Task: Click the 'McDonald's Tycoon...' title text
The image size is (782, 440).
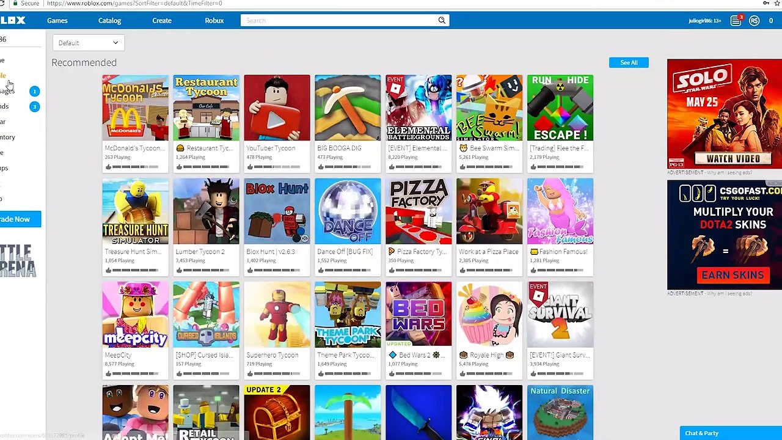Action: click(134, 148)
